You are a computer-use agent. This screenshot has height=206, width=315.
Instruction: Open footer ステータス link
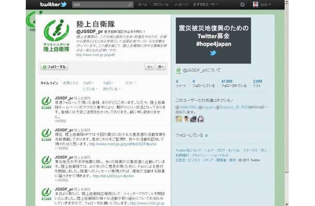(250, 150)
